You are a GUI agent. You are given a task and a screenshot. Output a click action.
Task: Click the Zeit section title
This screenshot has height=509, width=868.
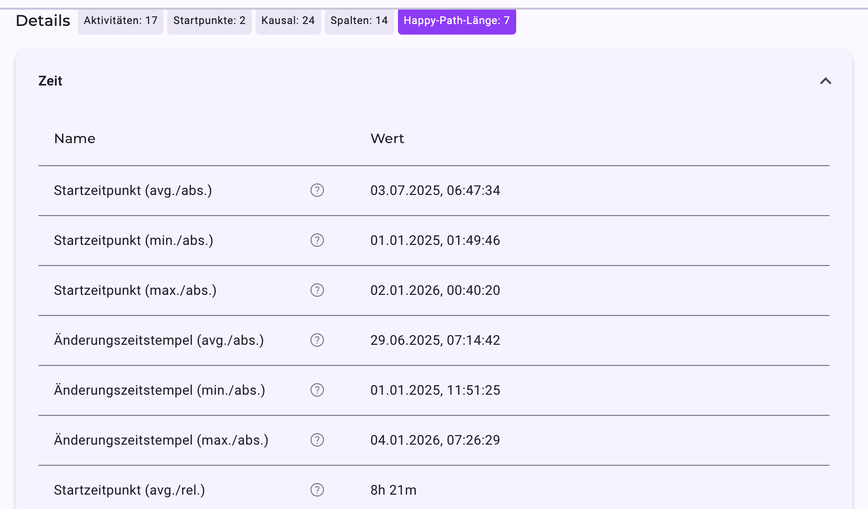coord(50,81)
